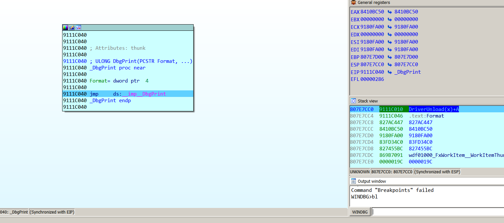The image size is (504, 223).
Task: Click the jump arrow beside EBP register
Action: [390, 57]
